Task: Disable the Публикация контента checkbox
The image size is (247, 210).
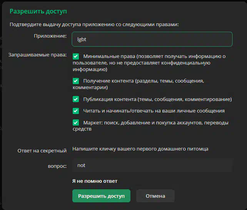Action: pyautogui.click(x=76, y=99)
